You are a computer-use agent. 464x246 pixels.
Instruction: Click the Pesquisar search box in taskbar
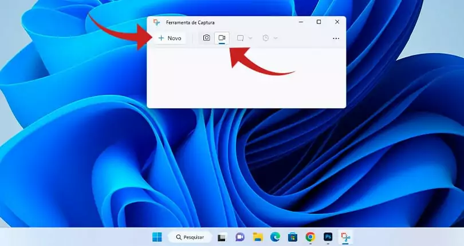click(190, 237)
